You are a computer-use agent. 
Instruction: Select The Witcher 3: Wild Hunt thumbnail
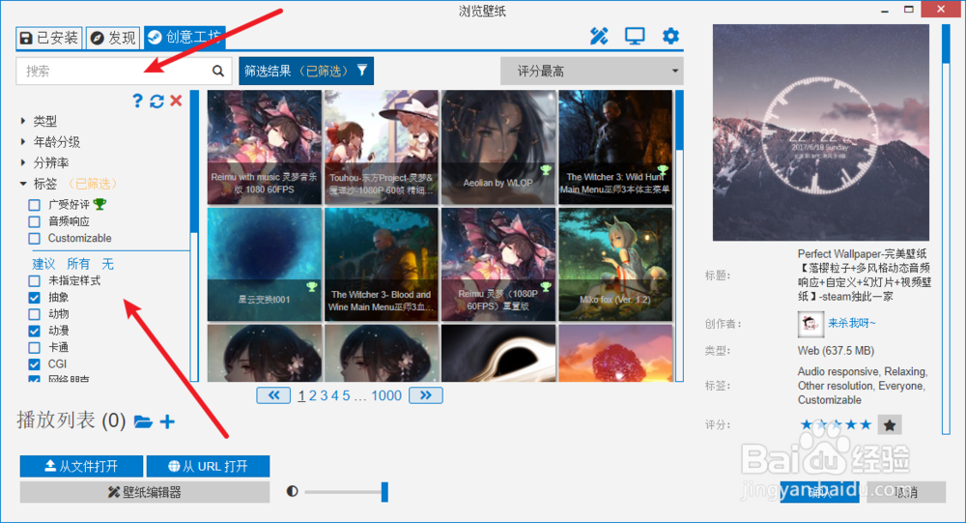[615, 147]
